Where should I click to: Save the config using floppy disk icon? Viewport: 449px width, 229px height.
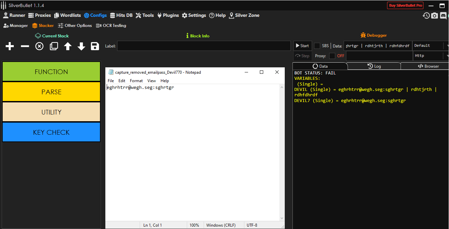[x=95, y=46]
